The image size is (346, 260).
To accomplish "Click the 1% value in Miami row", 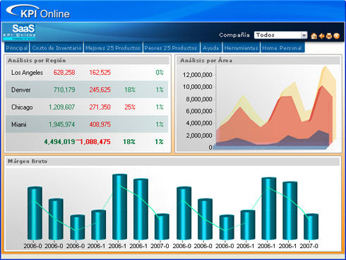I will [x=160, y=124].
